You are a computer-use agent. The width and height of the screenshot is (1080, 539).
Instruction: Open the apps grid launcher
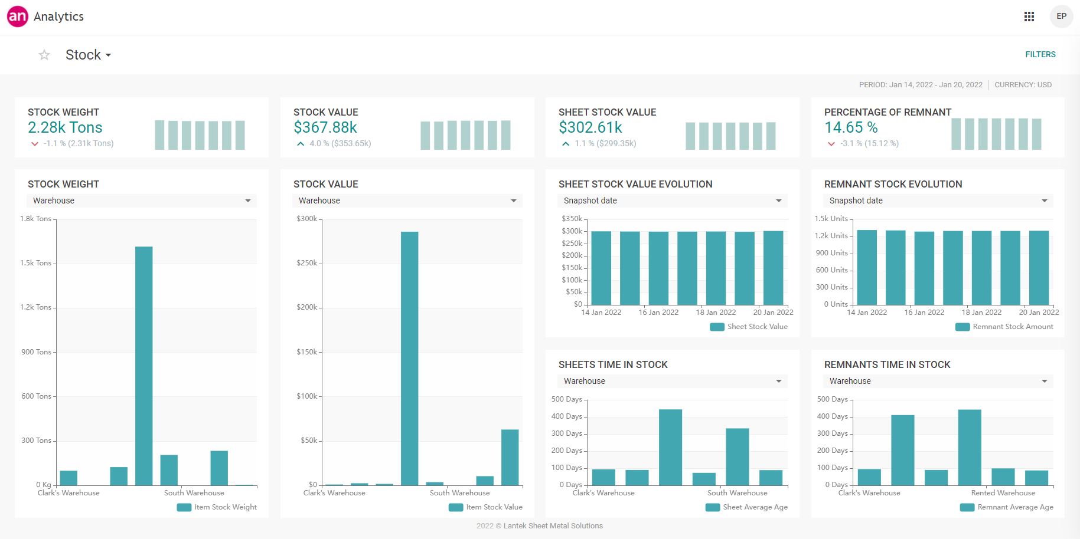tap(1029, 17)
